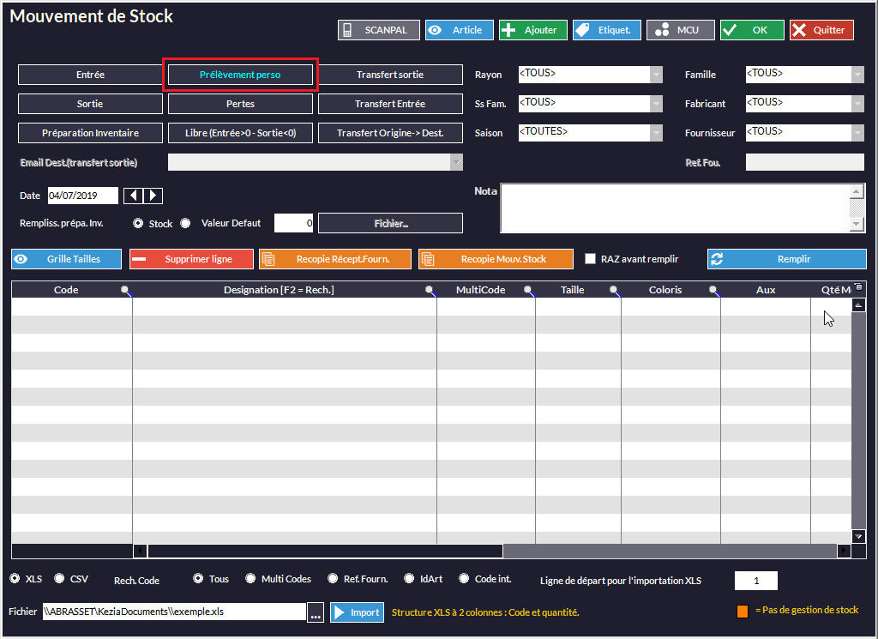Click the red Quitter button
Screen dimensions: 878x639
click(x=821, y=30)
